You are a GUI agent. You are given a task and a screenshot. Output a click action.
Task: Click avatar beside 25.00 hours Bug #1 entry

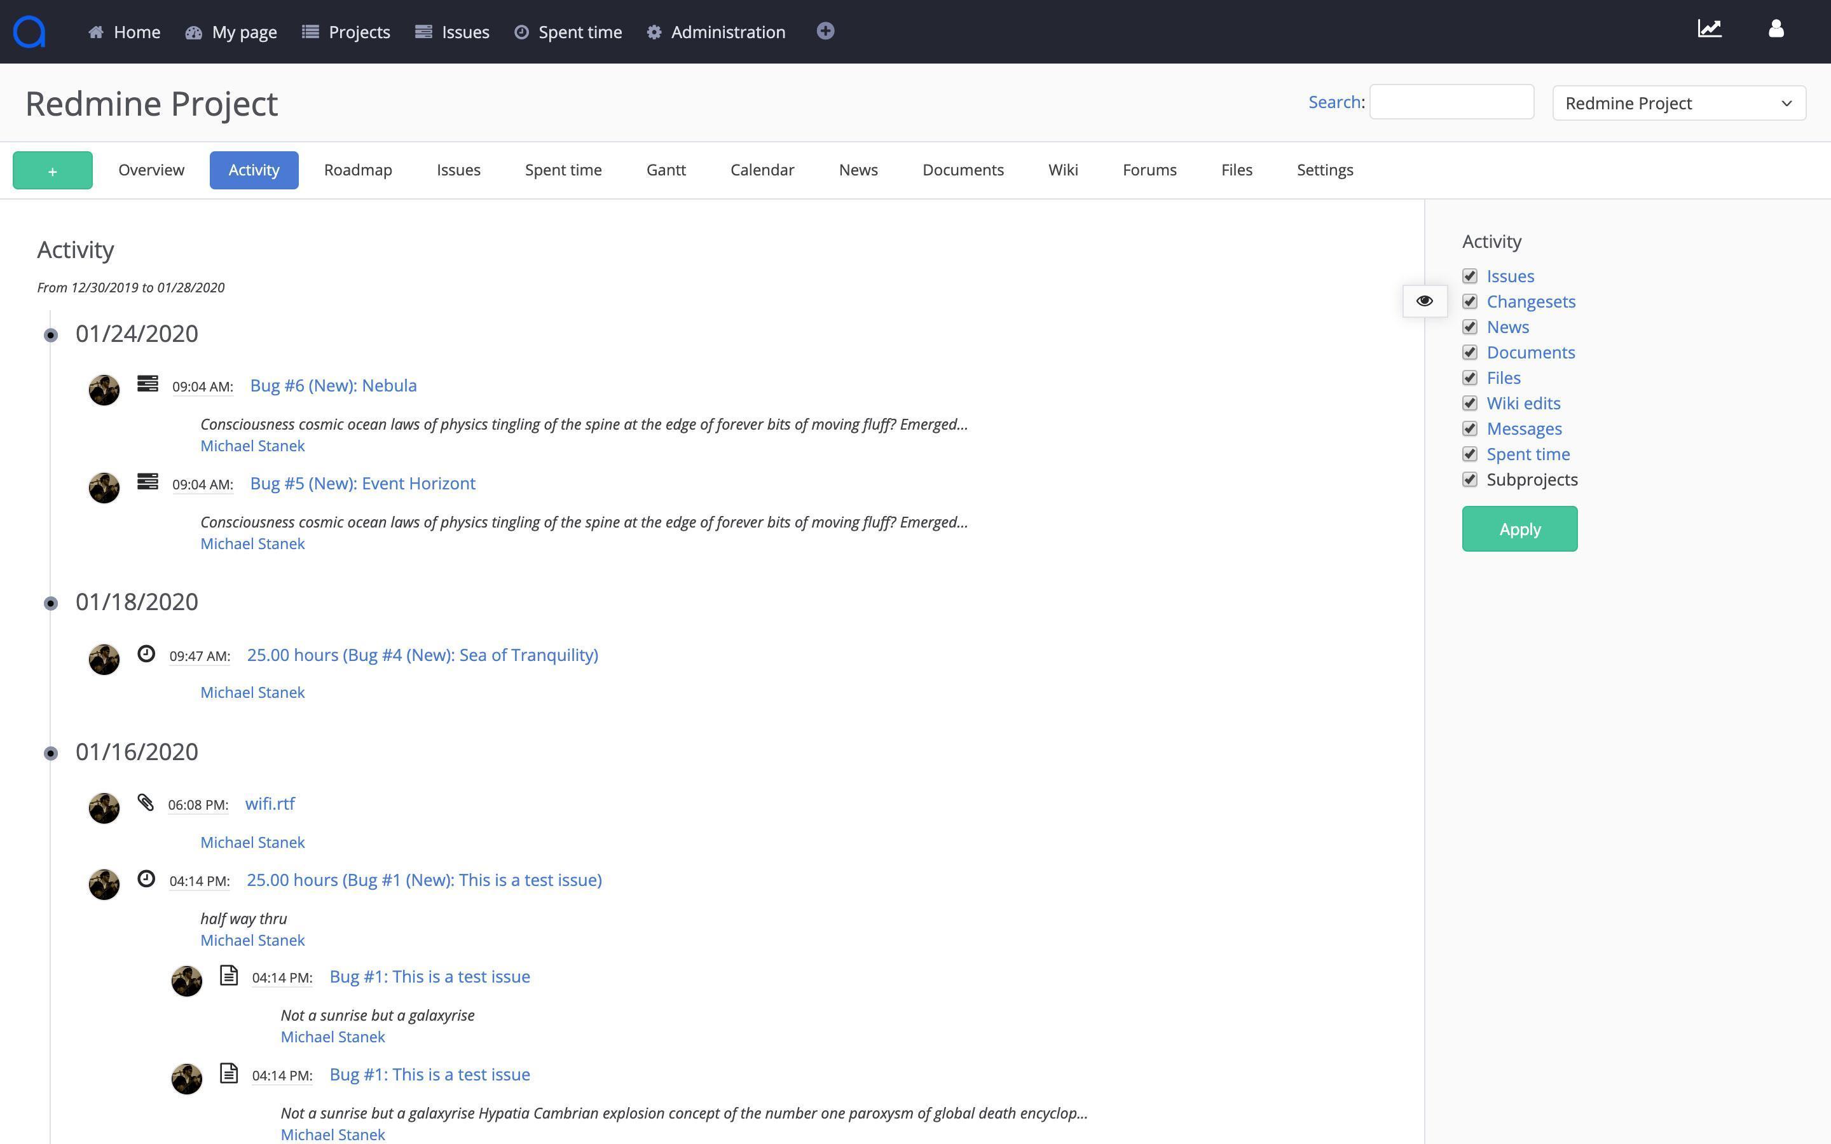click(104, 883)
